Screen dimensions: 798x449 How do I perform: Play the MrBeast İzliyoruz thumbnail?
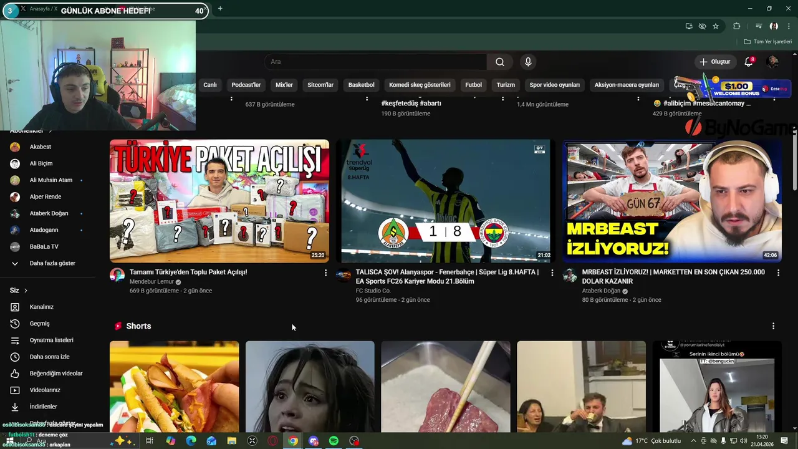672,201
